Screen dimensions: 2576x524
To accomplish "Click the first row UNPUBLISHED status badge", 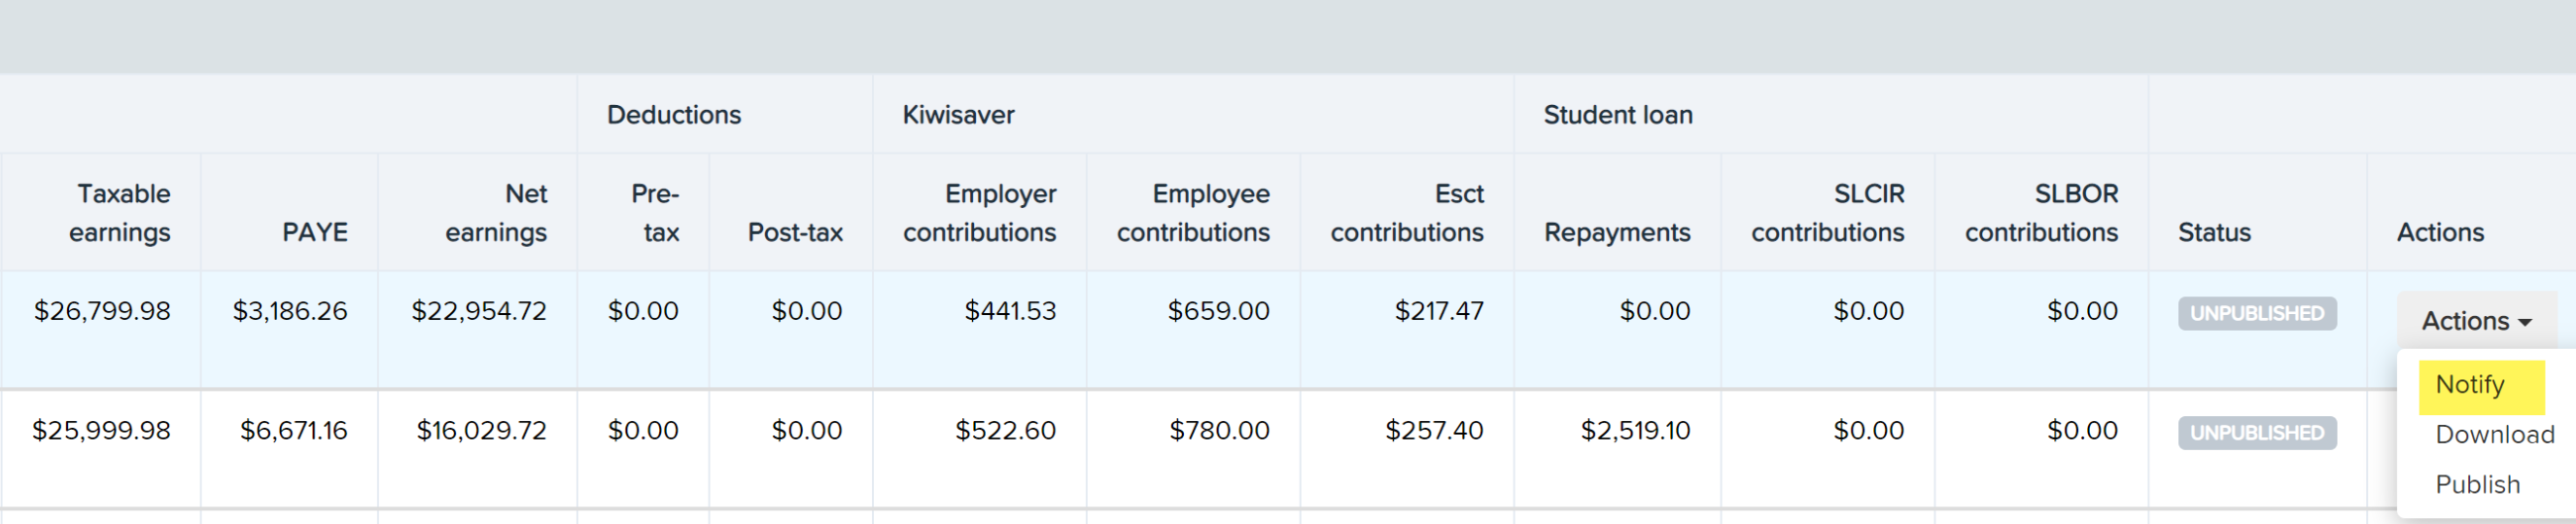I will click(x=2257, y=314).
